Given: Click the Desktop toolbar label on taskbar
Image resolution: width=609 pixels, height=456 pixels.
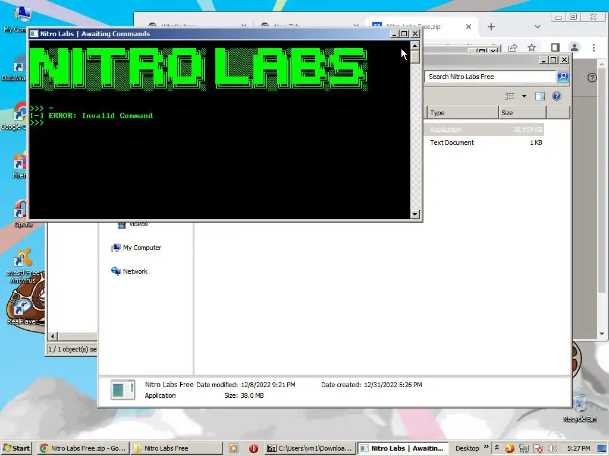Looking at the screenshot, I should point(467,448).
